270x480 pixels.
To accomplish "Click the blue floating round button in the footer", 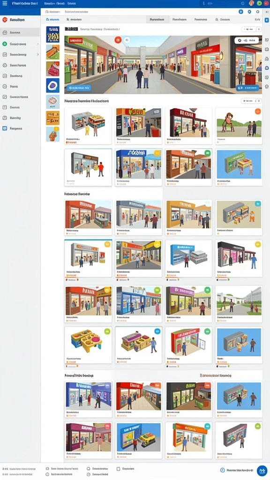I will 262,470.
